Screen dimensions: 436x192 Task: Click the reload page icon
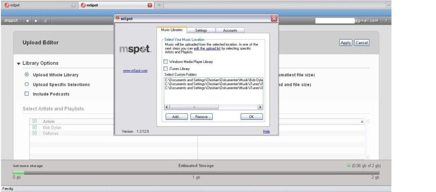(46, 21)
